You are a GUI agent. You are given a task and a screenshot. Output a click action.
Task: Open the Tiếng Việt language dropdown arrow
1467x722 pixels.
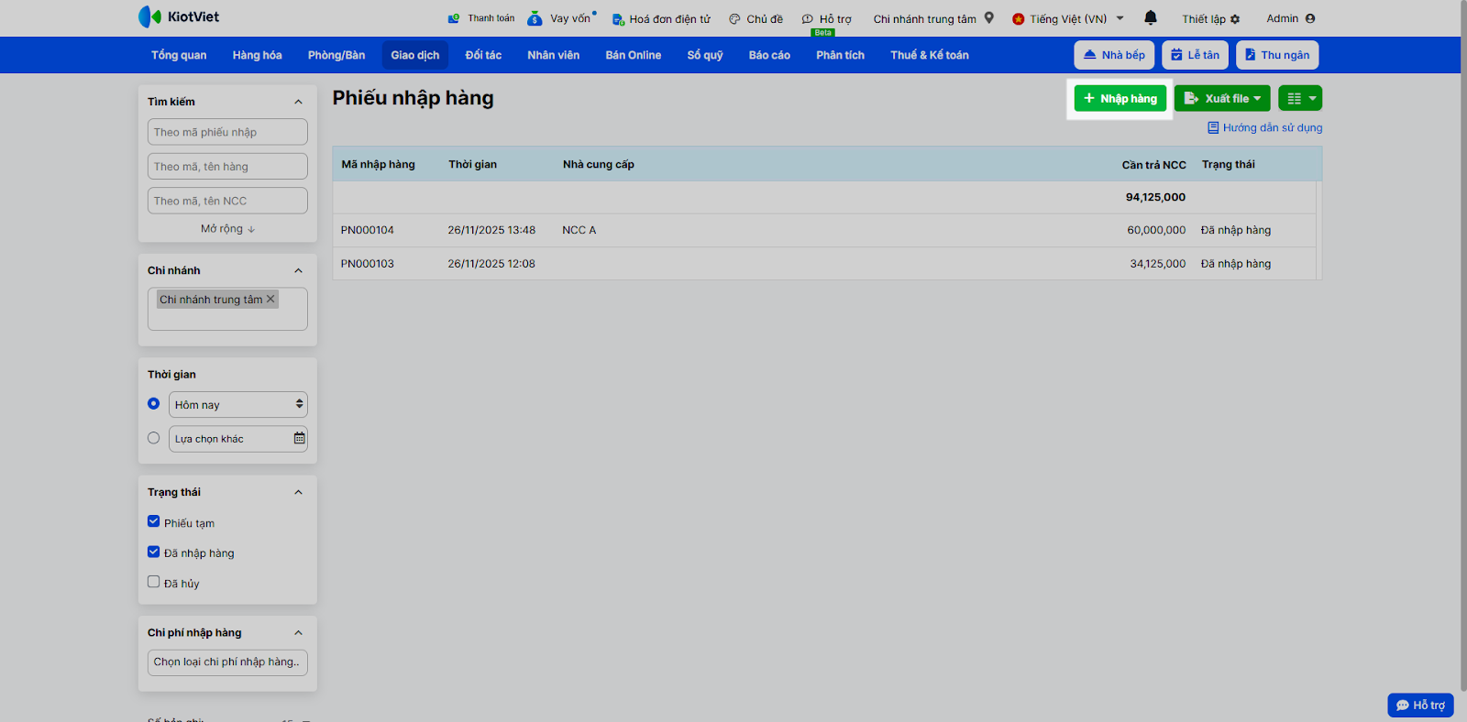coord(1120,18)
